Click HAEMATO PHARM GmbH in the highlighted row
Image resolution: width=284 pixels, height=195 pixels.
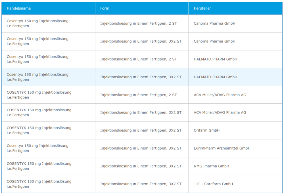pyautogui.click(x=215, y=77)
